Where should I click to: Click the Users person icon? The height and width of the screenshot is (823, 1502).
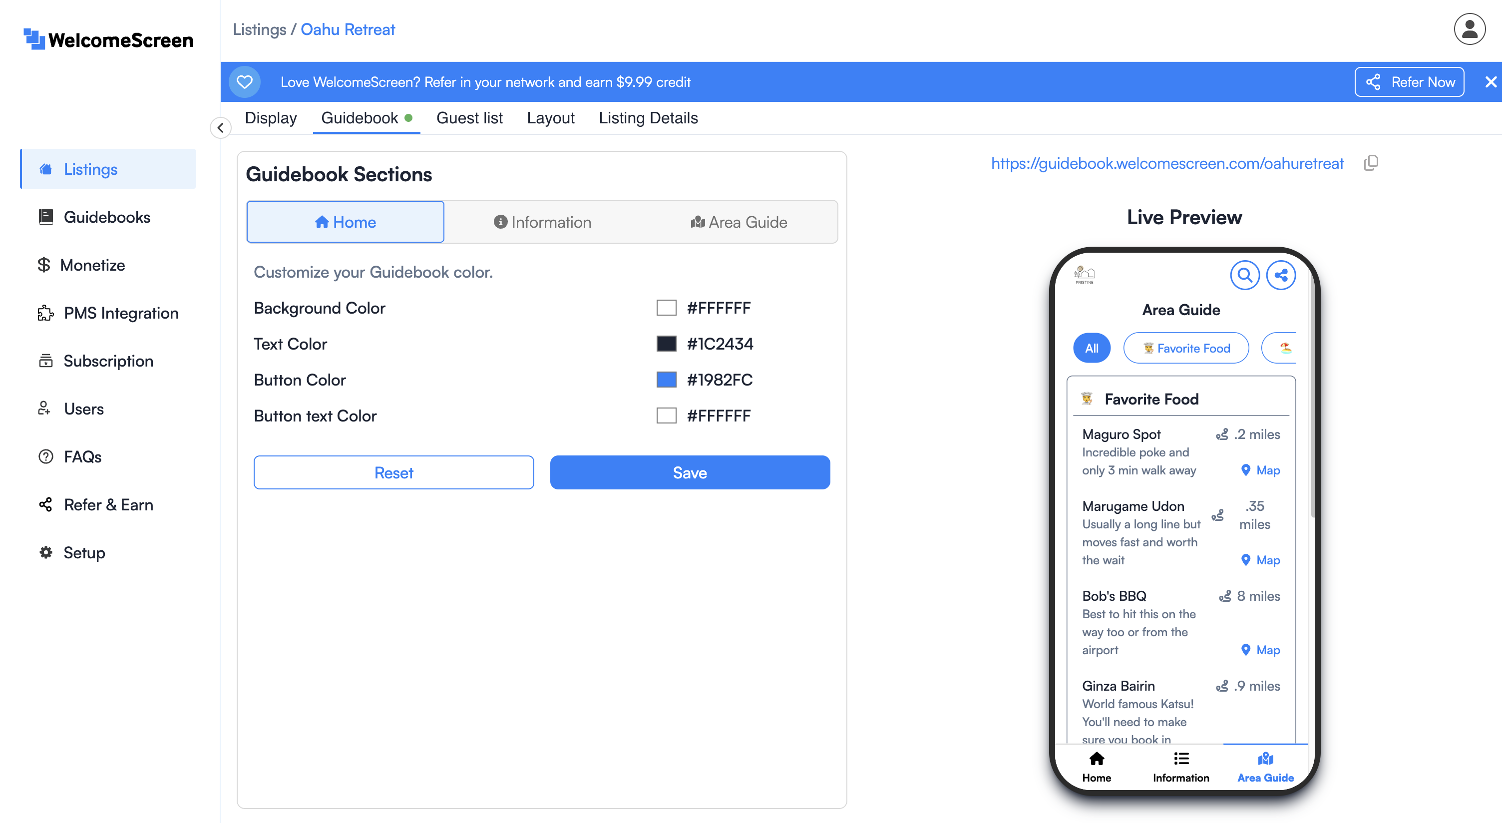coord(44,409)
